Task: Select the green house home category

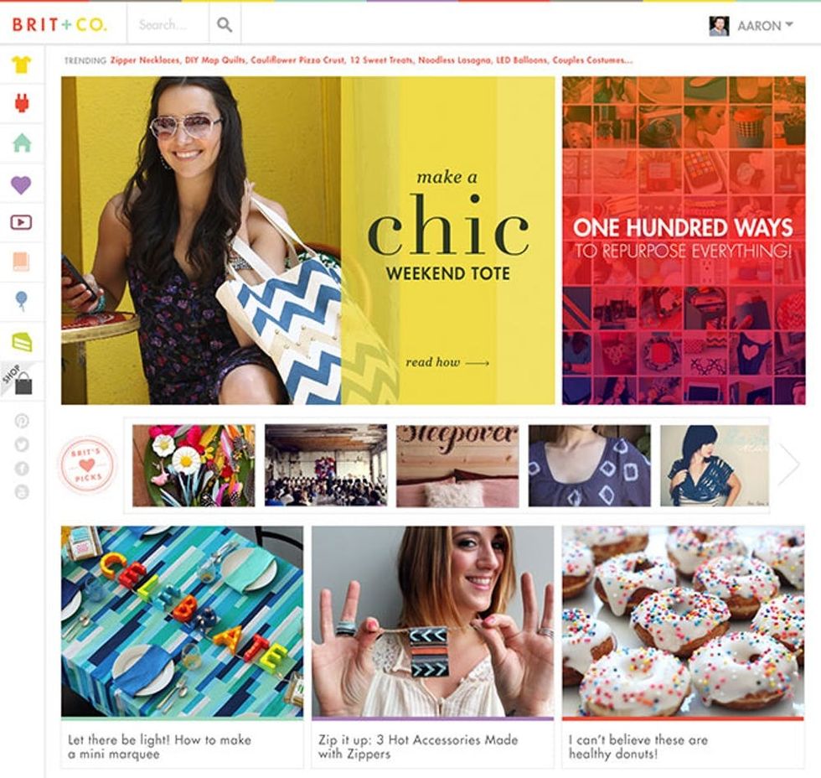Action: coord(22,143)
